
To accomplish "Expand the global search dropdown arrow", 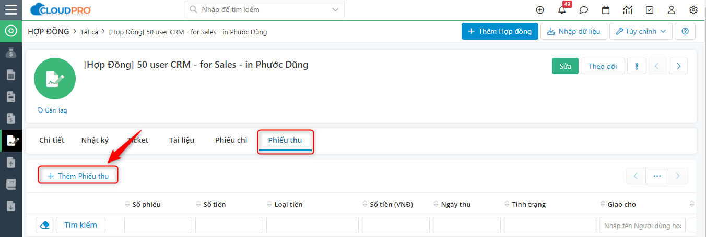I will (x=335, y=9).
